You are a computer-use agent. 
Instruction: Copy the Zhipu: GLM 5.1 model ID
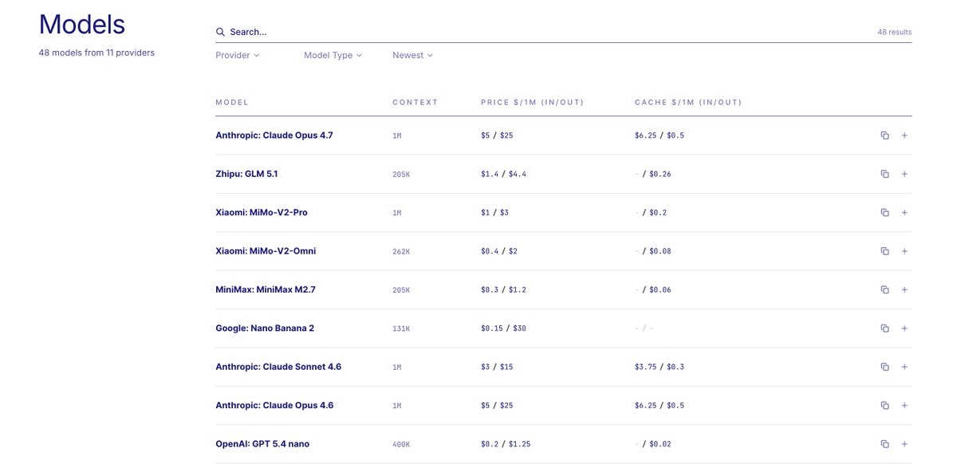[884, 174]
